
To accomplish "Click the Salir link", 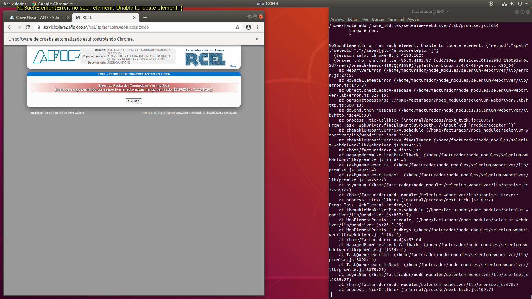I will [x=233, y=66].
